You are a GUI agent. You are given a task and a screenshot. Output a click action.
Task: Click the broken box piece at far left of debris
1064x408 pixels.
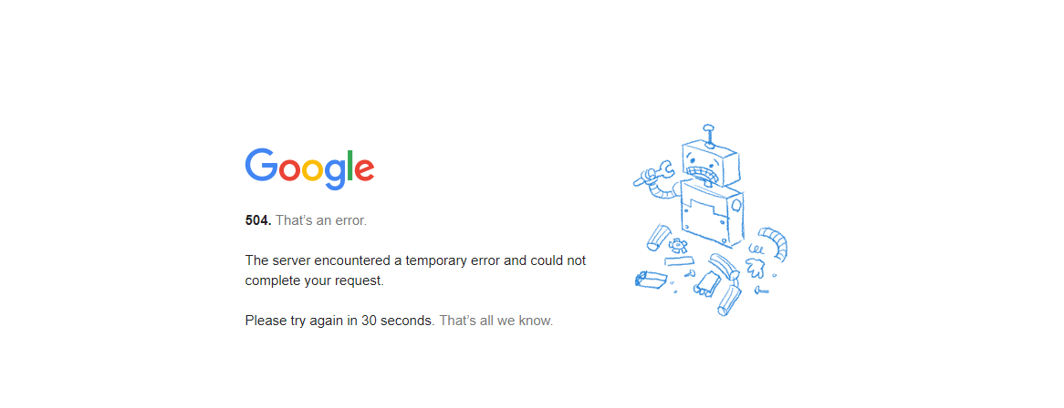[651, 280]
